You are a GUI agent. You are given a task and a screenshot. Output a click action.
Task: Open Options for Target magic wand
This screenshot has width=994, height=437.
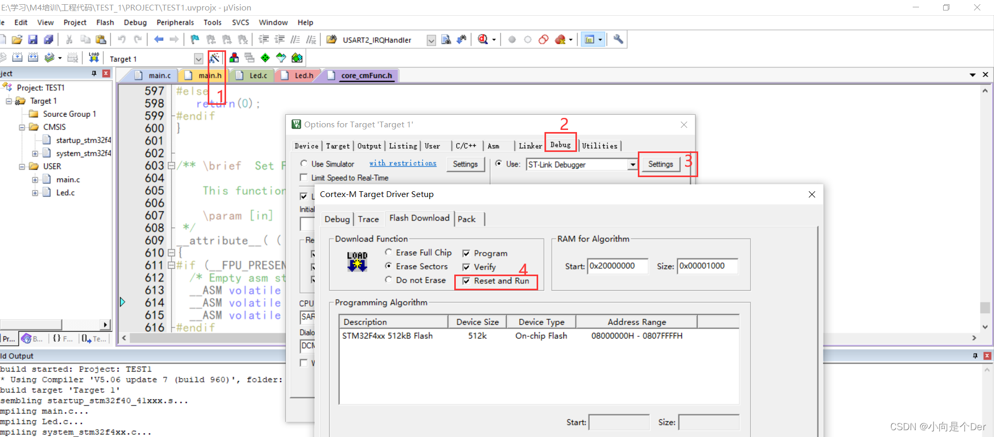(x=215, y=58)
